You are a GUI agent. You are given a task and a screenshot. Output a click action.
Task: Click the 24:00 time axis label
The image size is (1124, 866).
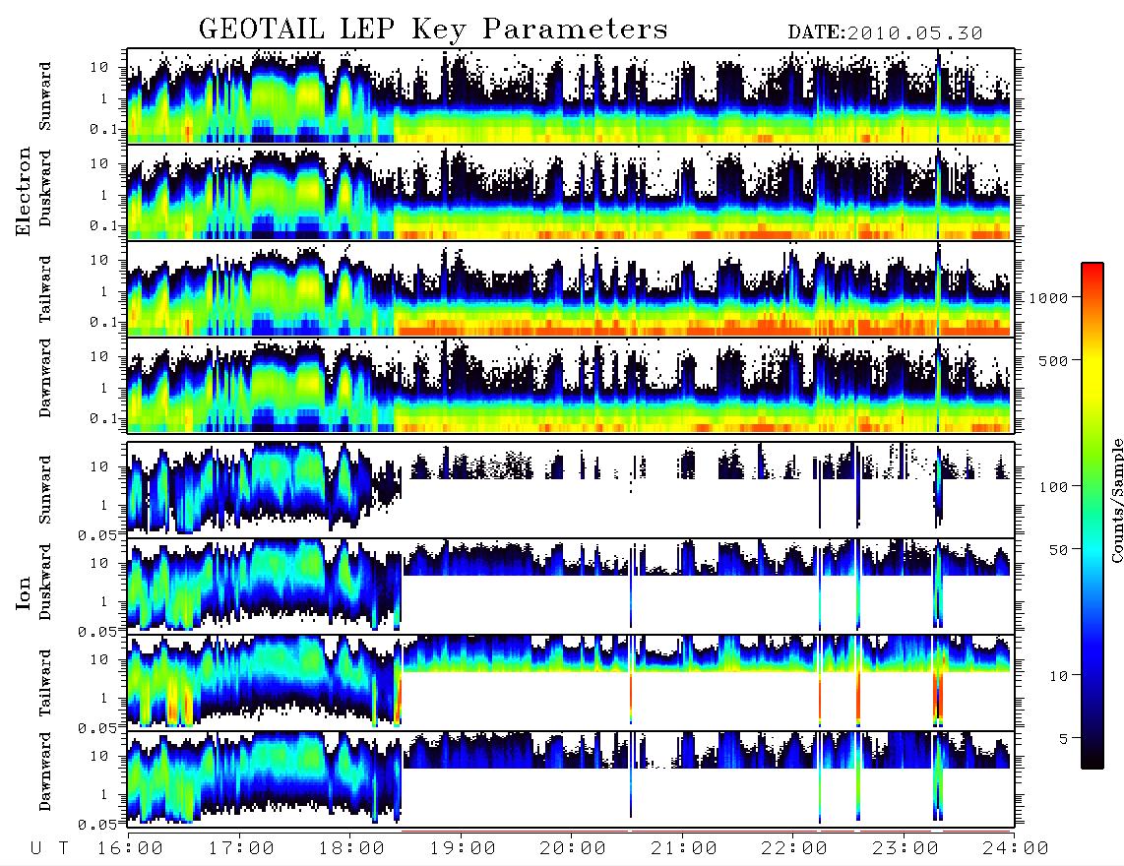tap(1016, 849)
